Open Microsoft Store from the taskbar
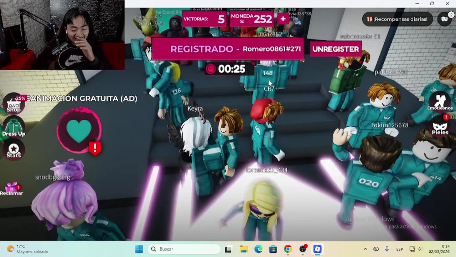456x257 pixels. coord(273,249)
